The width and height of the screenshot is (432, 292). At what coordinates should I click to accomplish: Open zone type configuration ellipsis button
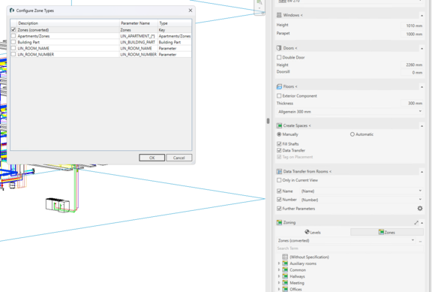pyautogui.click(x=420, y=241)
